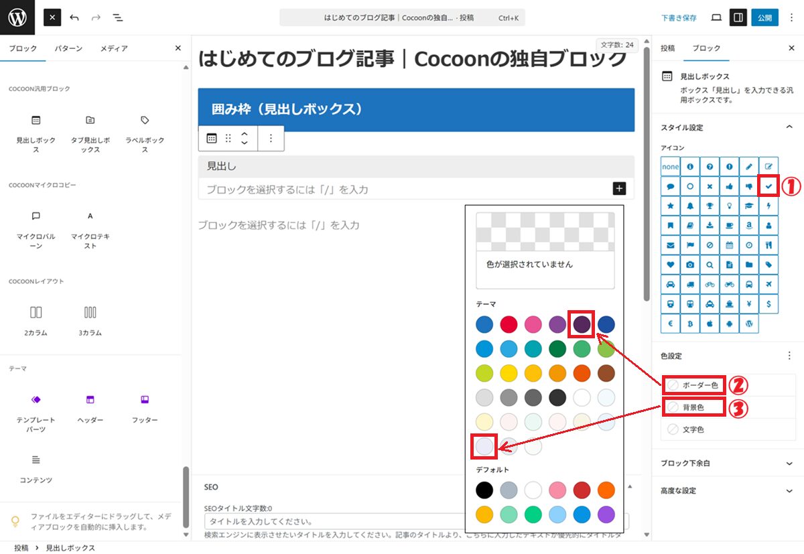Click the black plus add-block button
Image resolution: width=804 pixels, height=554 pixels.
click(619, 189)
